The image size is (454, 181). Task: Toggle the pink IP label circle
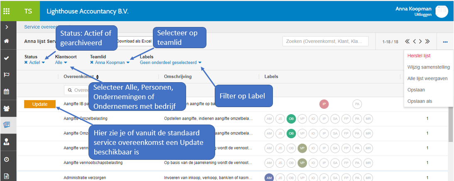click(324, 104)
